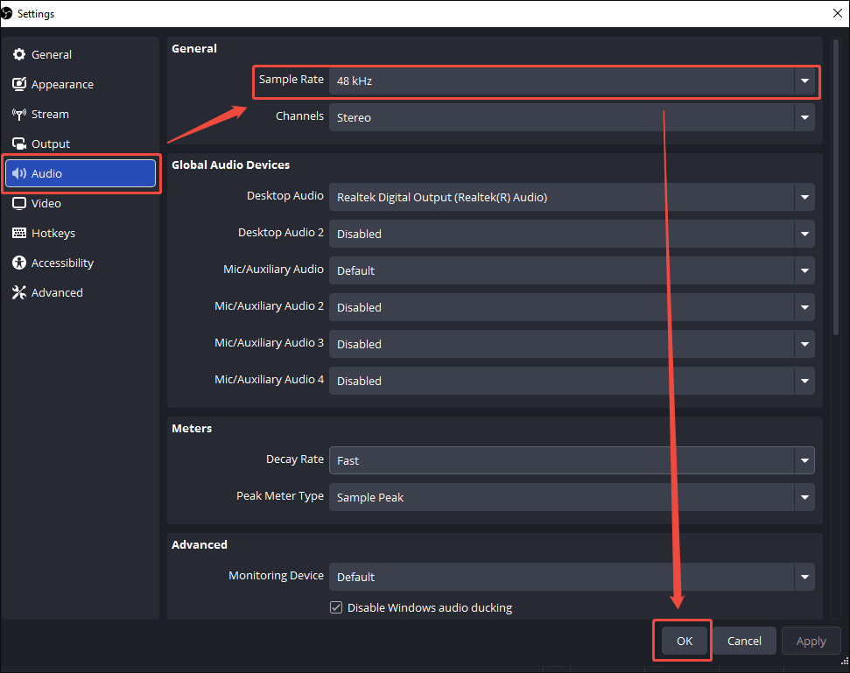Select Advanced settings in the sidebar
The image size is (850, 673).
54,292
